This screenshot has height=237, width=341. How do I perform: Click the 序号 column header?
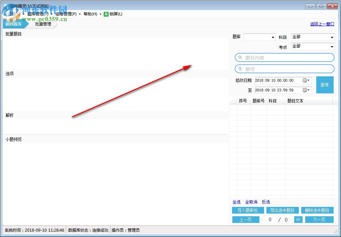coord(243,101)
